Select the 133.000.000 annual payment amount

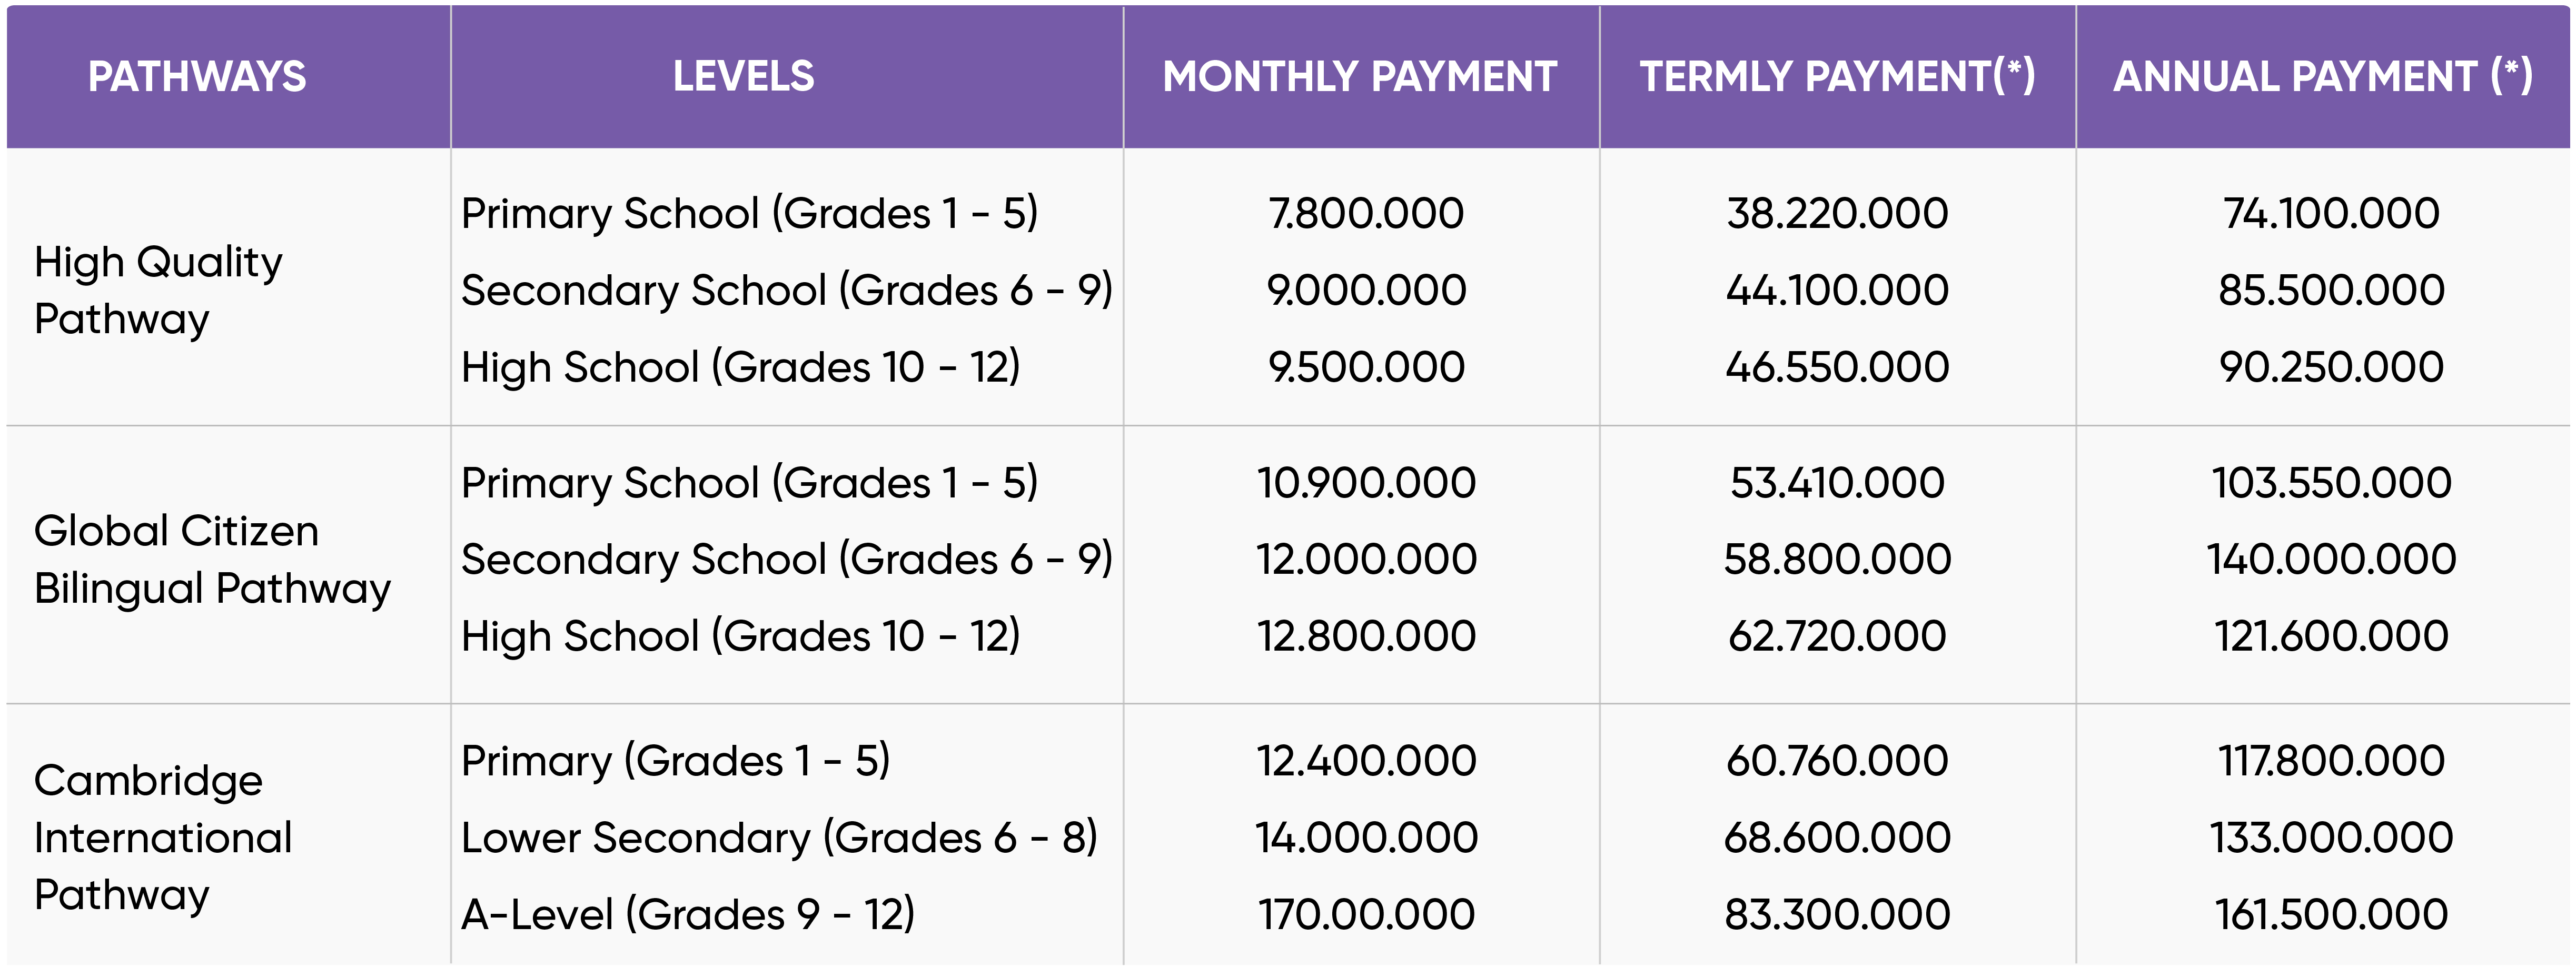2331,837
